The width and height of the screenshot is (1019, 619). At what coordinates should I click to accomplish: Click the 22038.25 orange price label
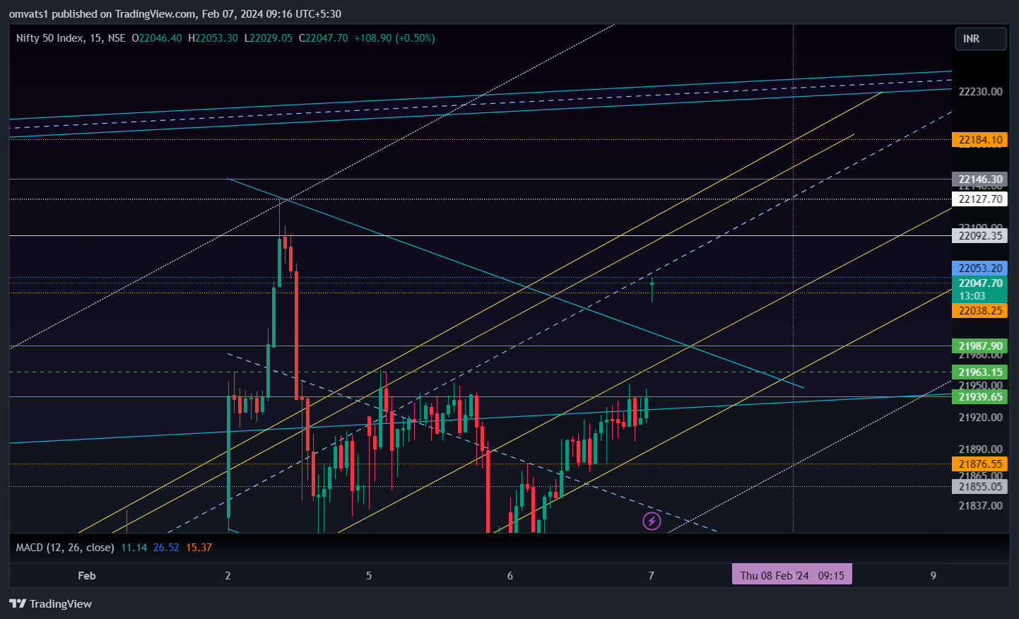click(x=979, y=311)
